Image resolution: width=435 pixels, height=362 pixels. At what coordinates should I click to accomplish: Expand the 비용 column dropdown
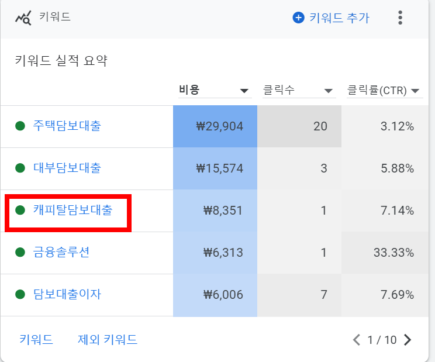(x=244, y=91)
